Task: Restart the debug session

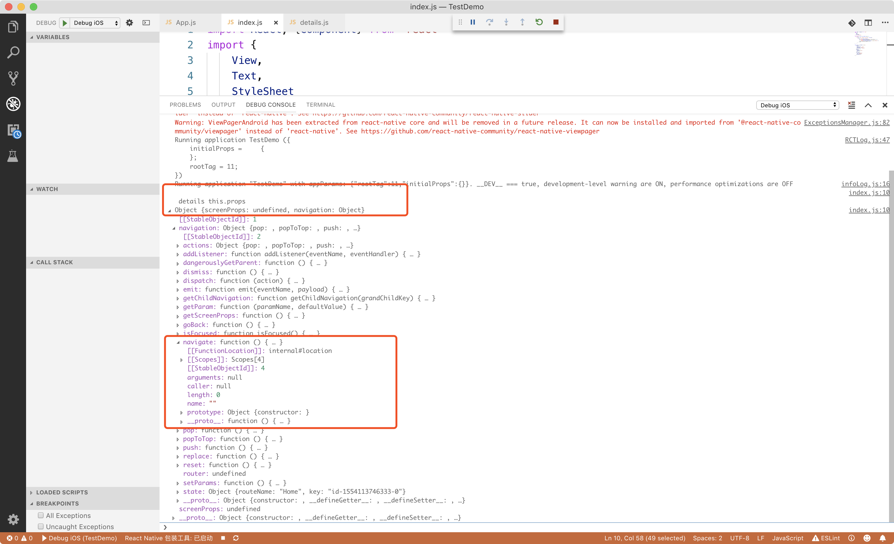Action: 539,22
